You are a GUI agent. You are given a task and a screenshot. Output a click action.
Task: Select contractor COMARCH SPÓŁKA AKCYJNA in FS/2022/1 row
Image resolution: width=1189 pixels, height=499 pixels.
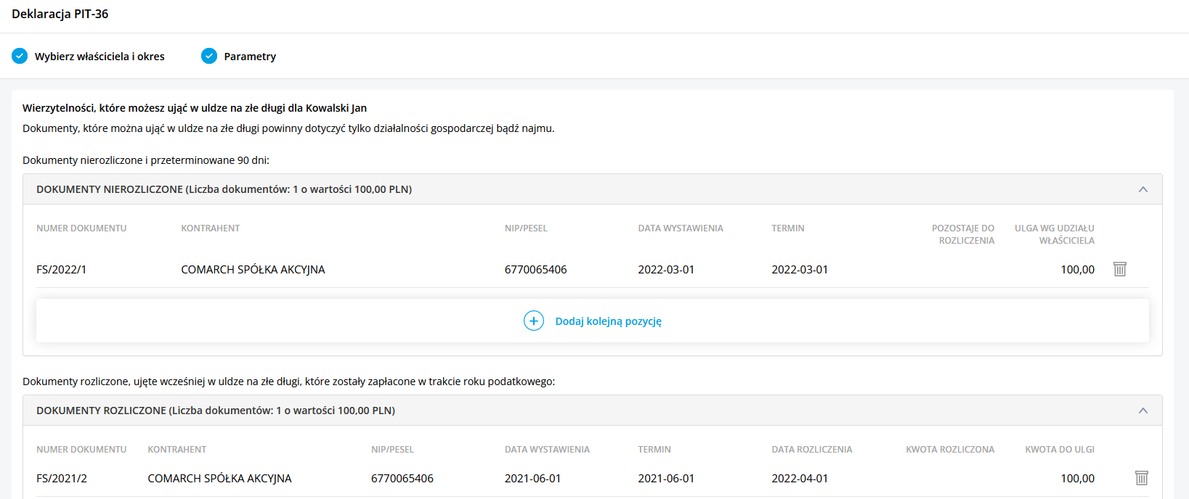(253, 270)
